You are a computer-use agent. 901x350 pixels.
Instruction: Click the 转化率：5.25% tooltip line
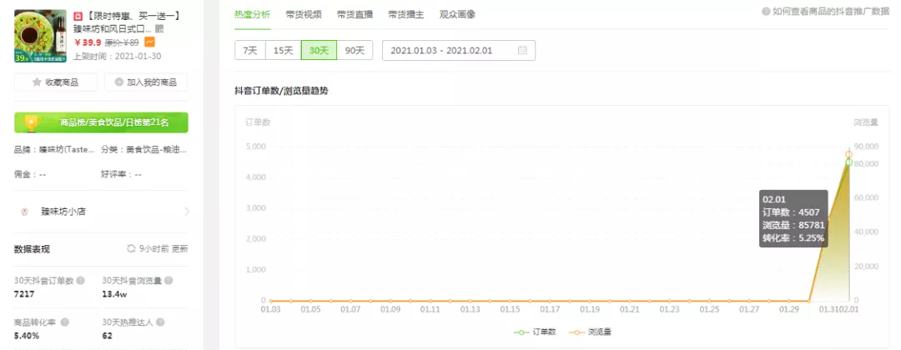793,237
